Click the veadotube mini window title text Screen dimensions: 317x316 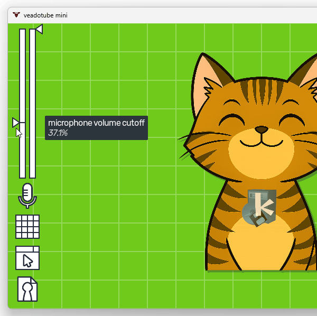click(45, 15)
